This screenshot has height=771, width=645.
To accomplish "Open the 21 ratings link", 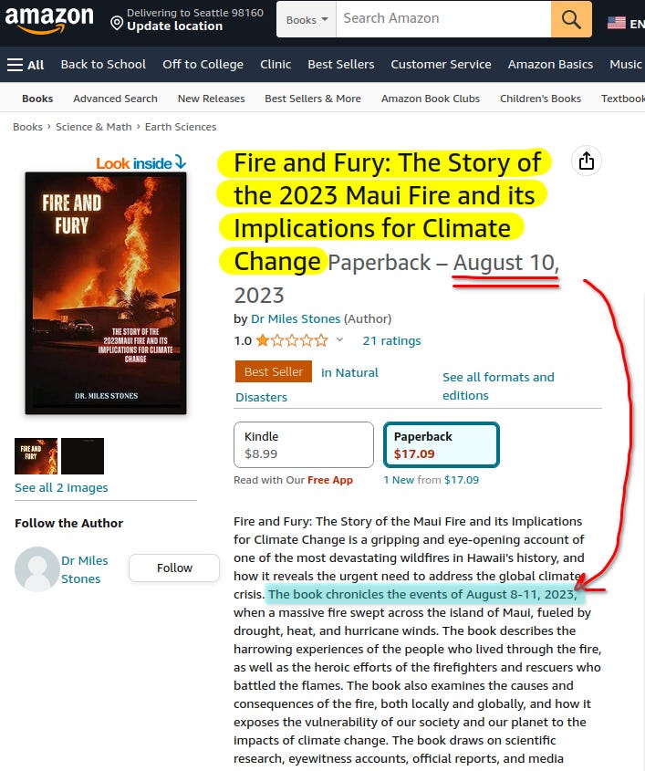I will [x=391, y=340].
